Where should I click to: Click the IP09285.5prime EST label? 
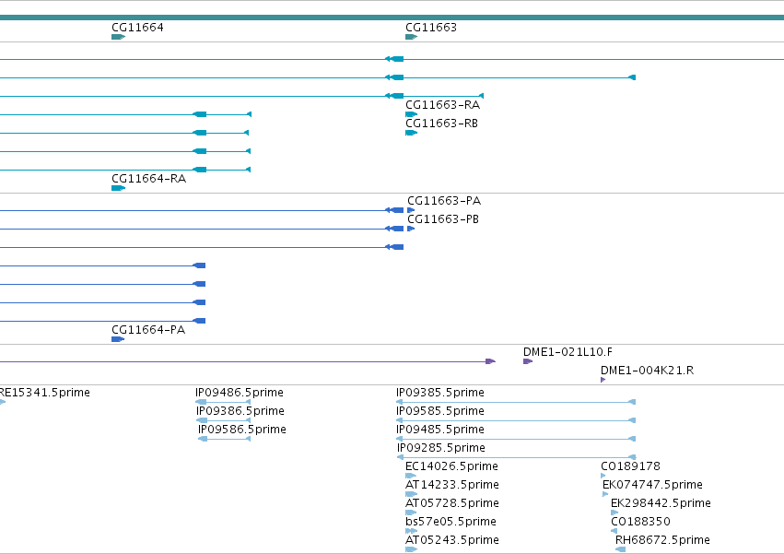tap(441, 447)
